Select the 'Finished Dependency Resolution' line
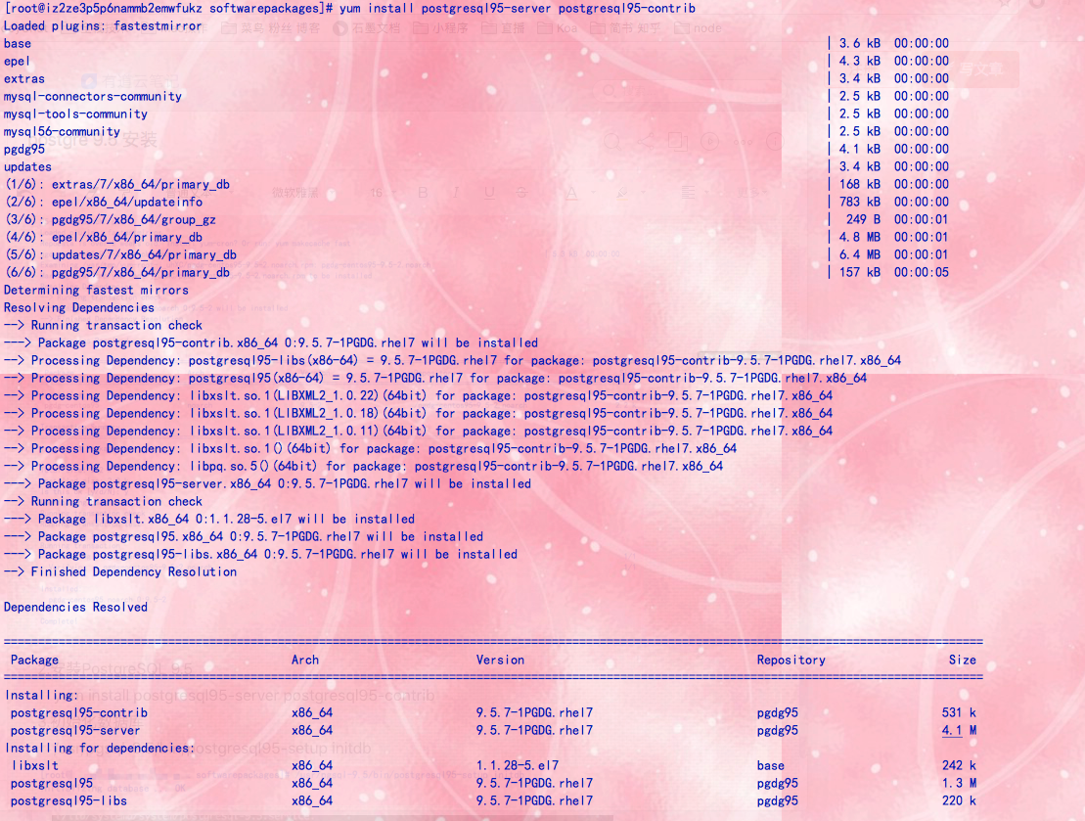This screenshot has height=821, width=1085. click(x=120, y=571)
